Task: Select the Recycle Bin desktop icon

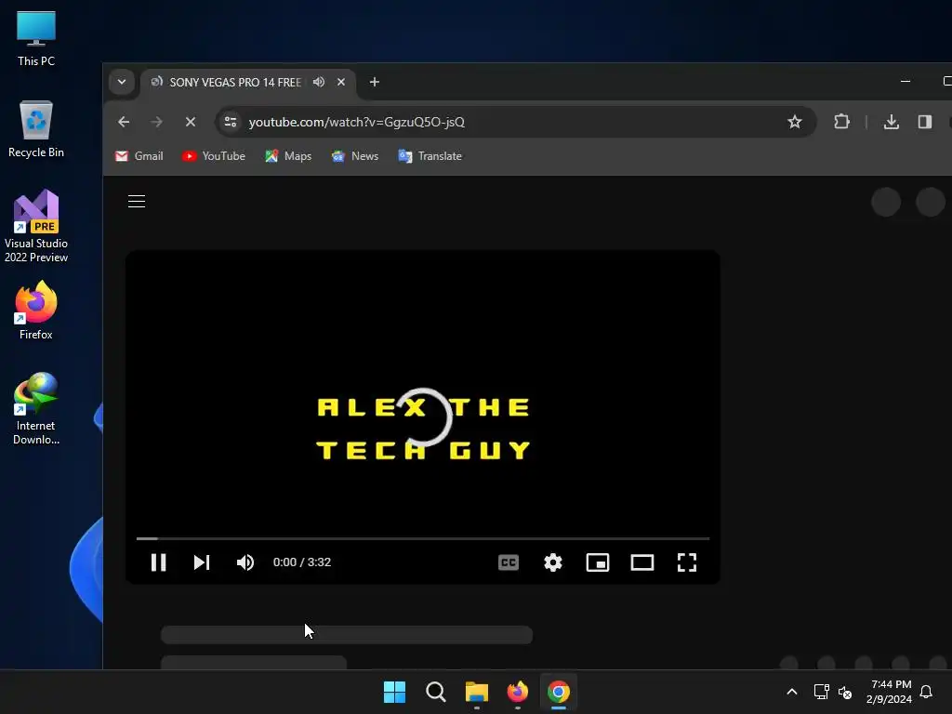Action: pos(36,129)
